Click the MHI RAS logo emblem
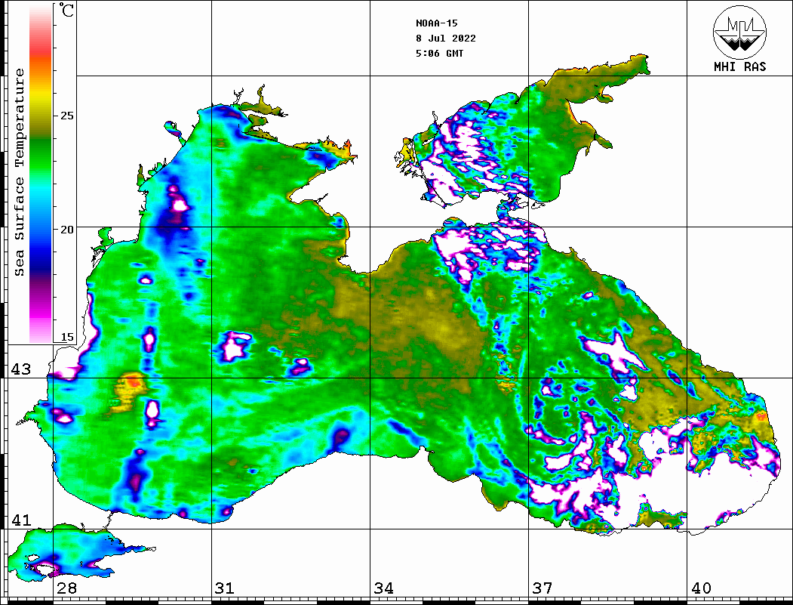 (740, 32)
